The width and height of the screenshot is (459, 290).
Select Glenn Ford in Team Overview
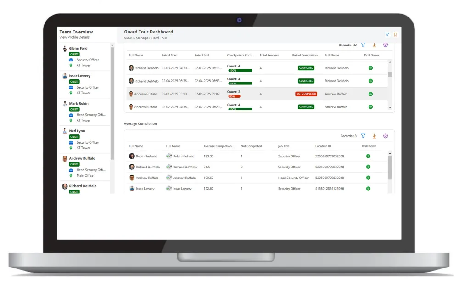[78, 48]
